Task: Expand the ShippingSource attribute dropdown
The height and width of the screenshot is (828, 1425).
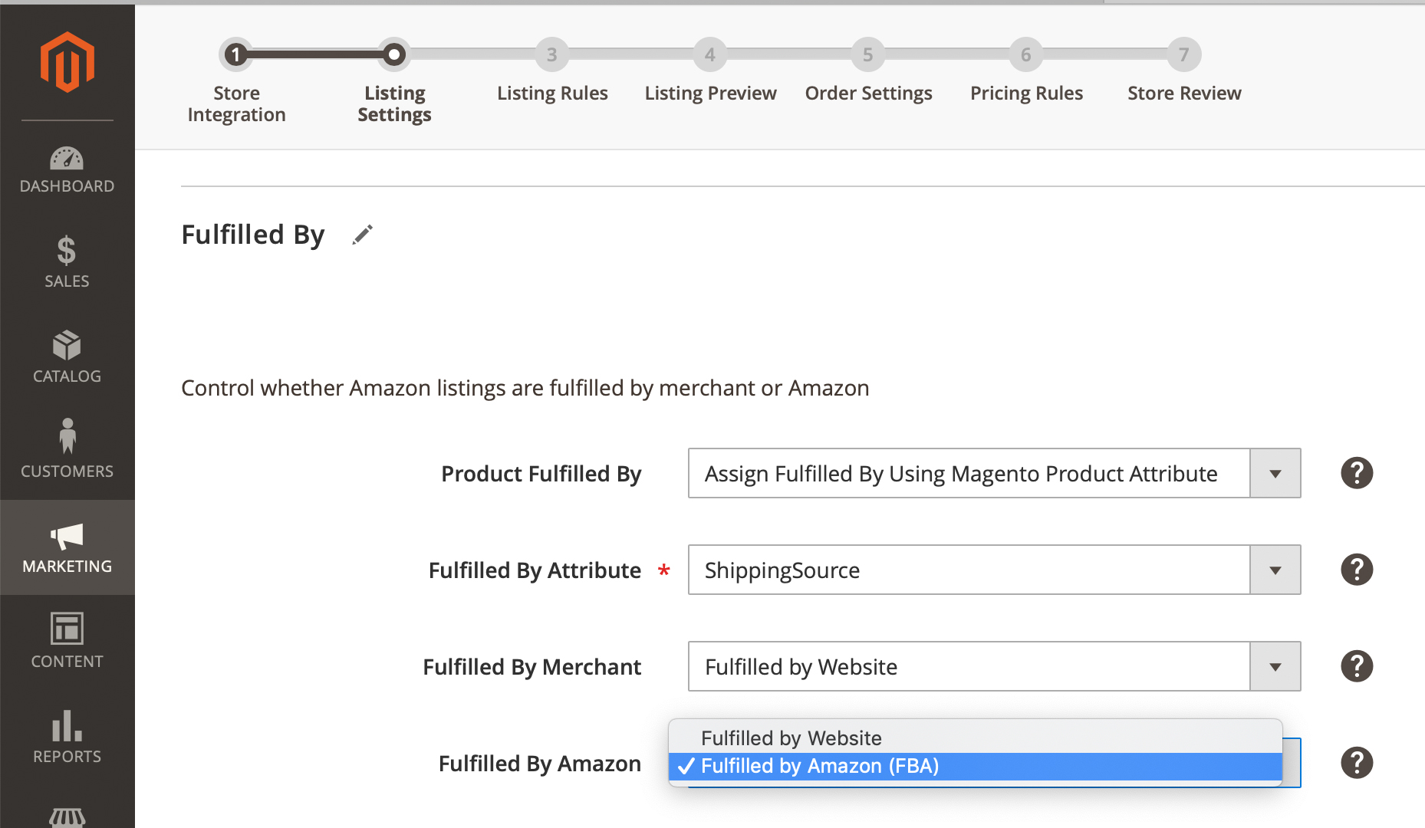Action: [995, 570]
